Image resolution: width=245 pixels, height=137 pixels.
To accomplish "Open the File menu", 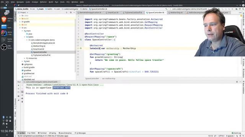I will click(x=2, y=2).
